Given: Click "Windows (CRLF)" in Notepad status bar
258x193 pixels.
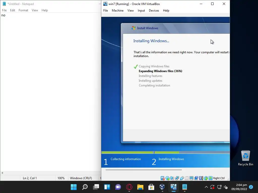Looking at the screenshot, I should 81,178.
